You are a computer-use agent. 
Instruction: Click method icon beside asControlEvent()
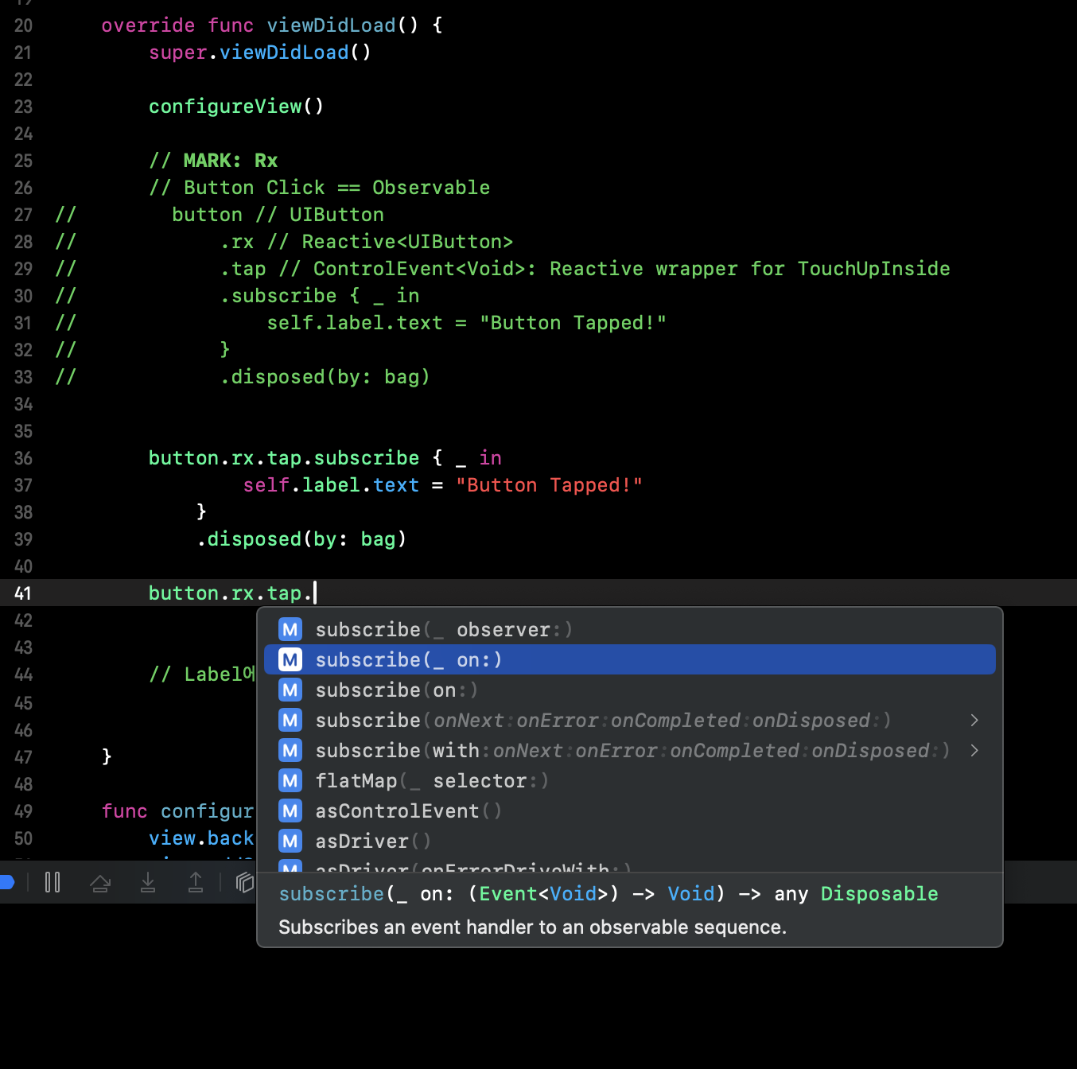pos(290,811)
